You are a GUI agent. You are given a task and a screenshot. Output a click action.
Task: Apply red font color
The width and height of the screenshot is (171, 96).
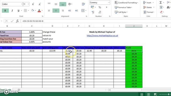[39, 11]
